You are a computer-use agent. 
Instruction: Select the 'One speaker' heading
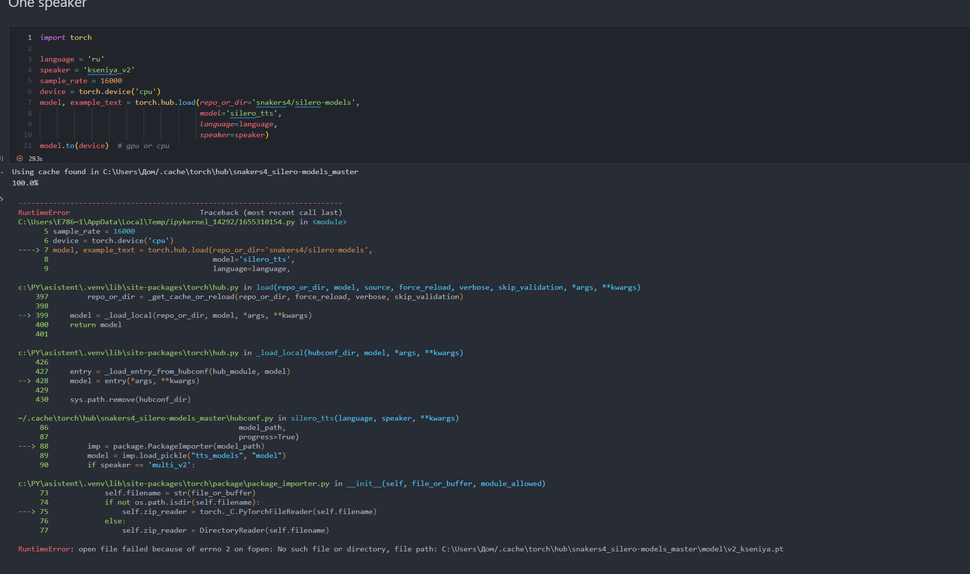click(47, 4)
